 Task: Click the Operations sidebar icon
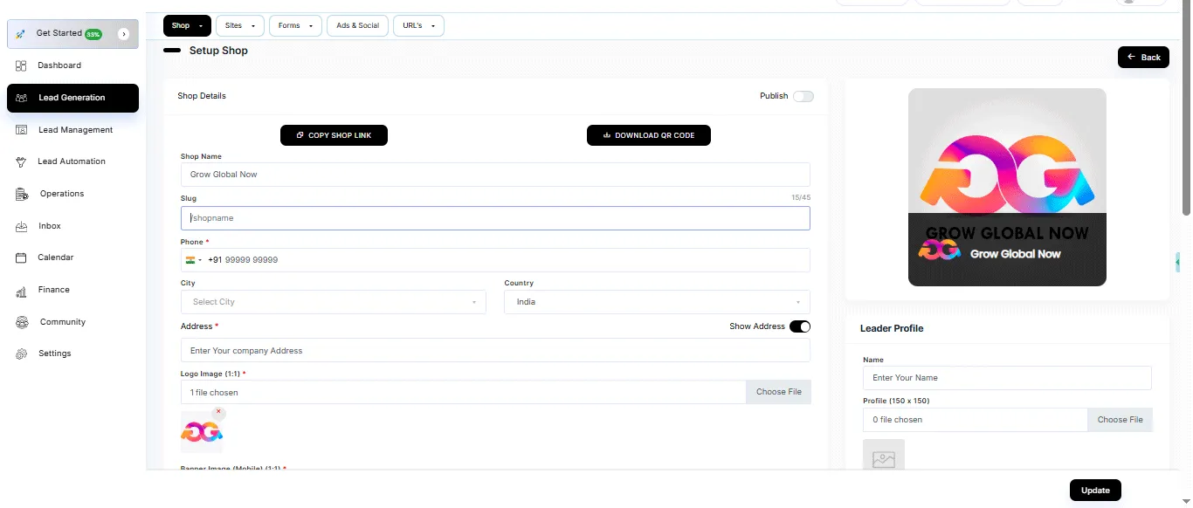[21, 194]
